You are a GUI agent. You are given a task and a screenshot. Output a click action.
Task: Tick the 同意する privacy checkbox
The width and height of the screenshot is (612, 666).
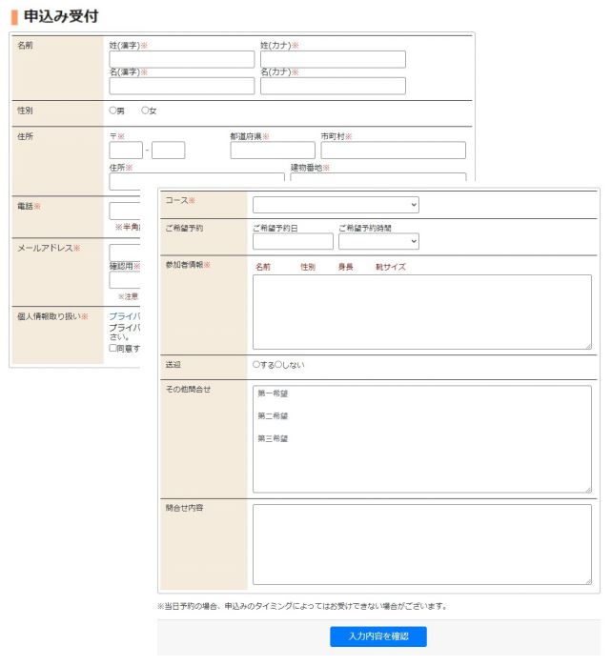click(x=112, y=348)
